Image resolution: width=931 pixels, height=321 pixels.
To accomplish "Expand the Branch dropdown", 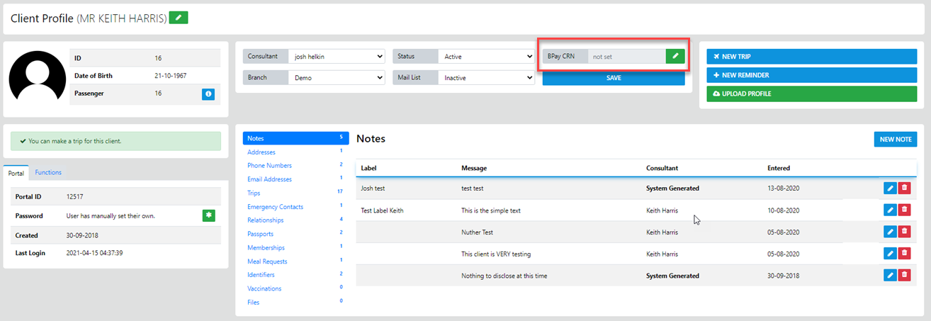I will 337,78.
